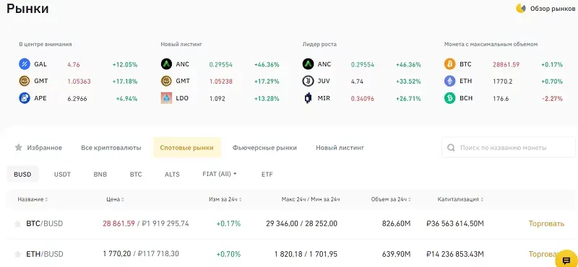Select the ETF filter
This screenshot has width=578, height=267.
point(267,174)
